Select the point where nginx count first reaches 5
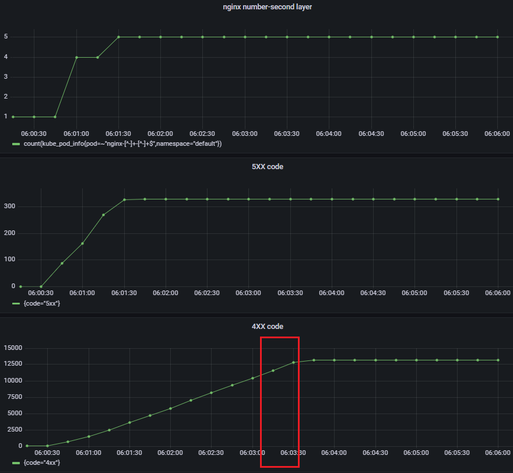513x473 pixels. 118,37
